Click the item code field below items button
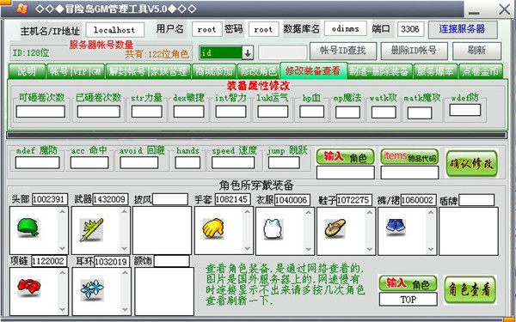This screenshot has width=516, height=322. click(409, 173)
